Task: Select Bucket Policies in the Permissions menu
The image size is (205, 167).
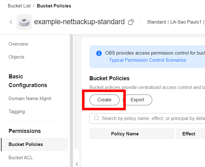Action: click(26, 144)
